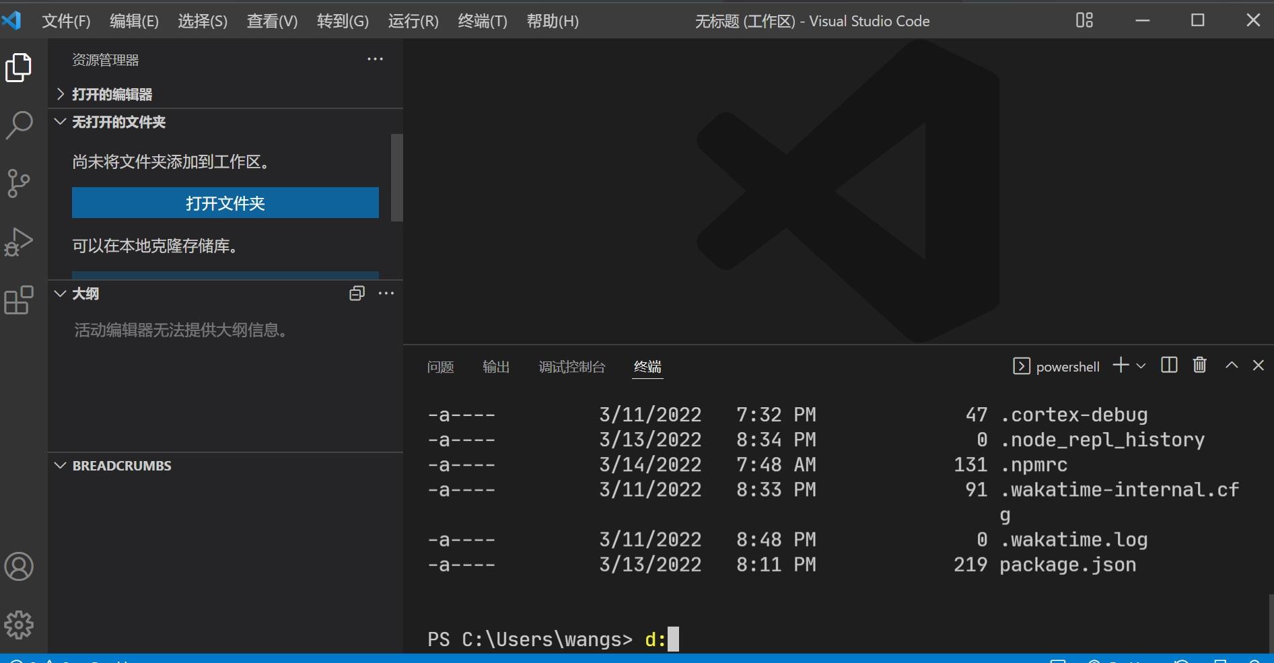Switch to the 调试控制台 panel tab
The height and width of the screenshot is (663, 1274).
point(572,367)
